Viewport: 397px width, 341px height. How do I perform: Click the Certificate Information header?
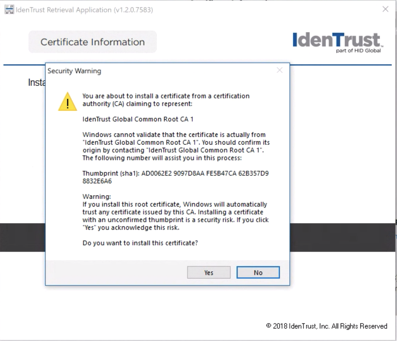(x=93, y=42)
